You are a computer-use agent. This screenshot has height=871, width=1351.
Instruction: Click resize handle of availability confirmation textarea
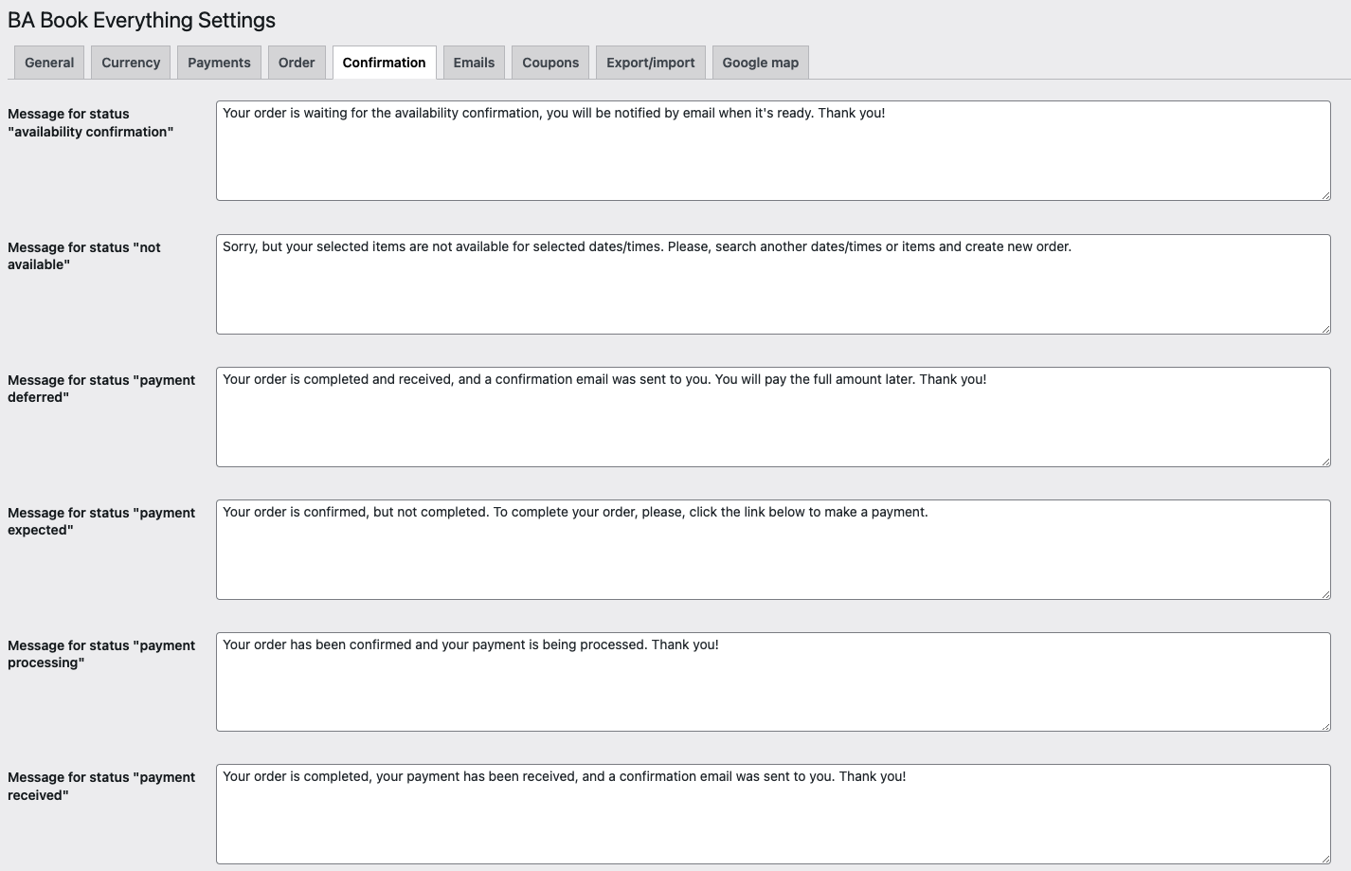tap(1325, 195)
